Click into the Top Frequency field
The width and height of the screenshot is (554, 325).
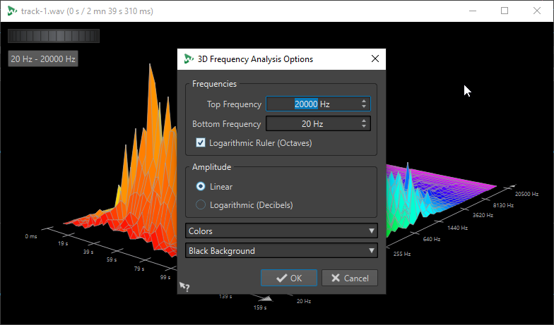pyautogui.click(x=312, y=104)
